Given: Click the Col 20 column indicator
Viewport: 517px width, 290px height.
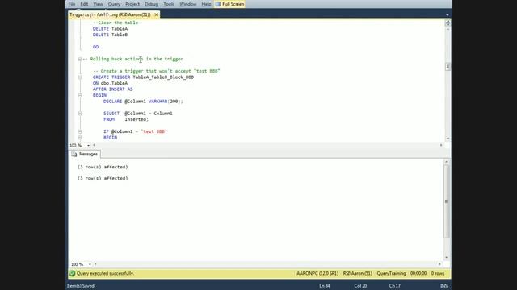Looking at the screenshot, I should [360, 286].
